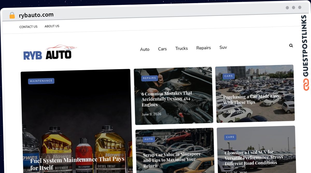Select the Repairs menu item
The image size is (311, 173).
point(203,48)
